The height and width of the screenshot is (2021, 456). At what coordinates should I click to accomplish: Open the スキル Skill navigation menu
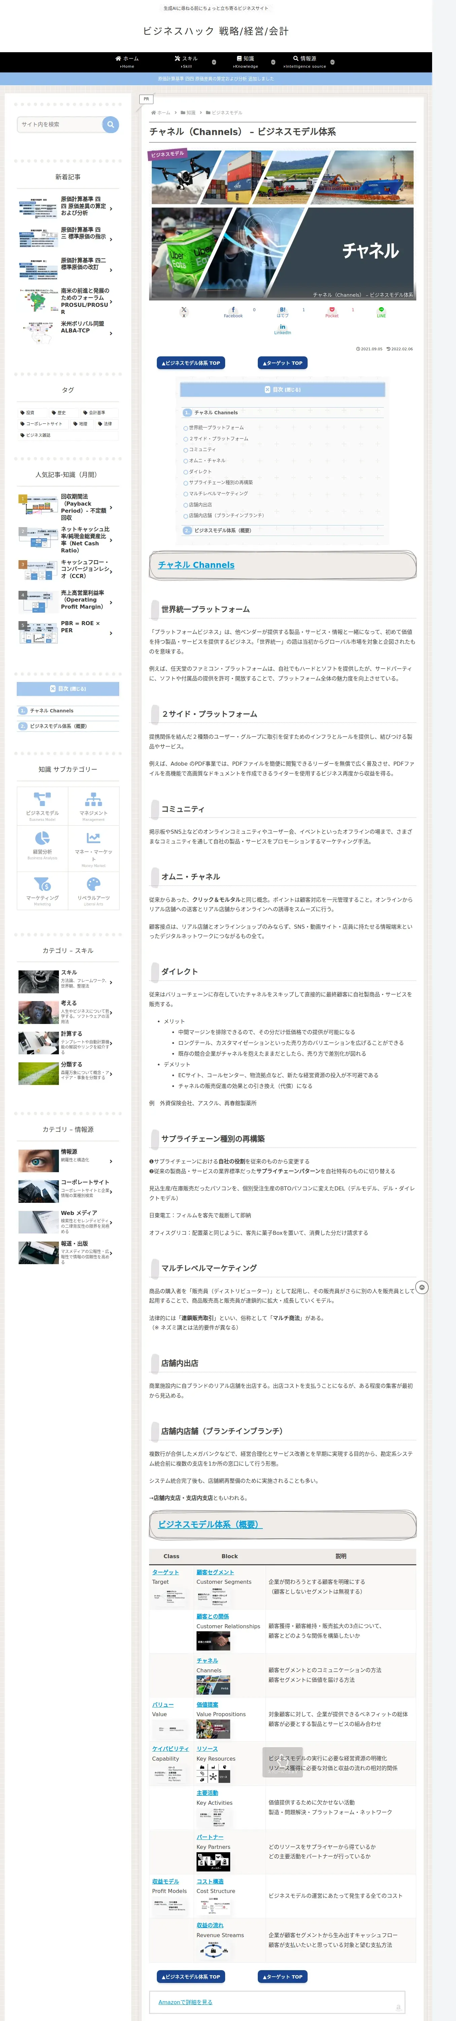(x=186, y=62)
